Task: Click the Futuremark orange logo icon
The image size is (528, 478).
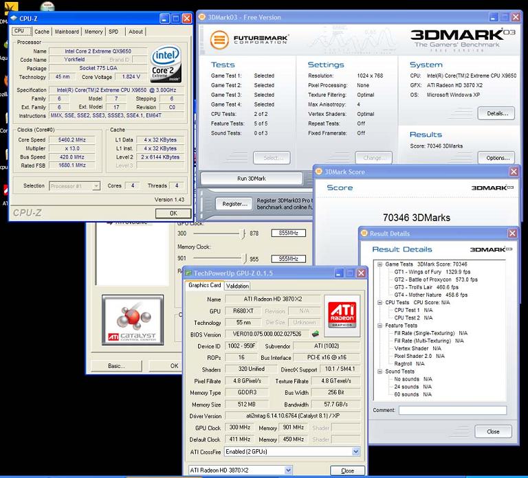Action: [x=219, y=40]
